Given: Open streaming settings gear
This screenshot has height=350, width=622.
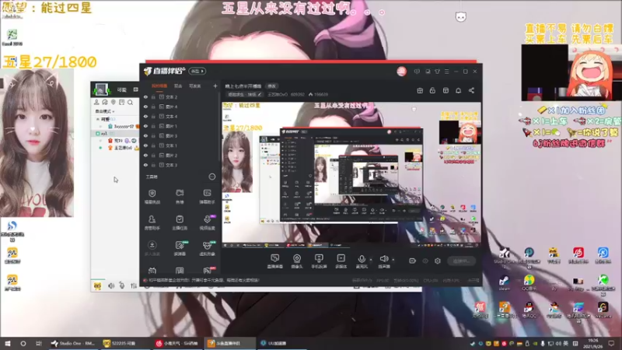Looking at the screenshot, I should coord(438,261).
